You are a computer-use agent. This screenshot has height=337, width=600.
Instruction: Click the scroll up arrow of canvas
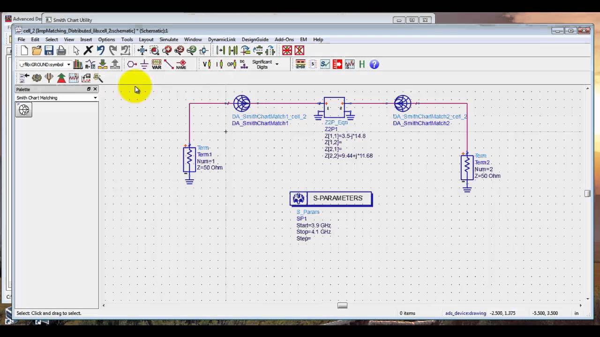tap(587, 88)
